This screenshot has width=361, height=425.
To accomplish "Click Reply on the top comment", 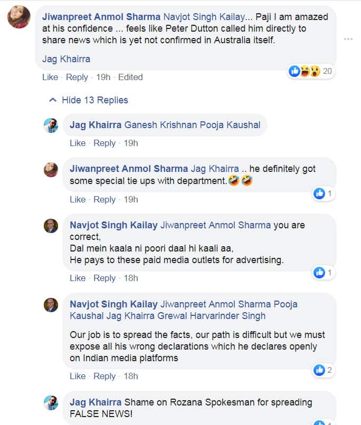I will pyautogui.click(x=77, y=77).
